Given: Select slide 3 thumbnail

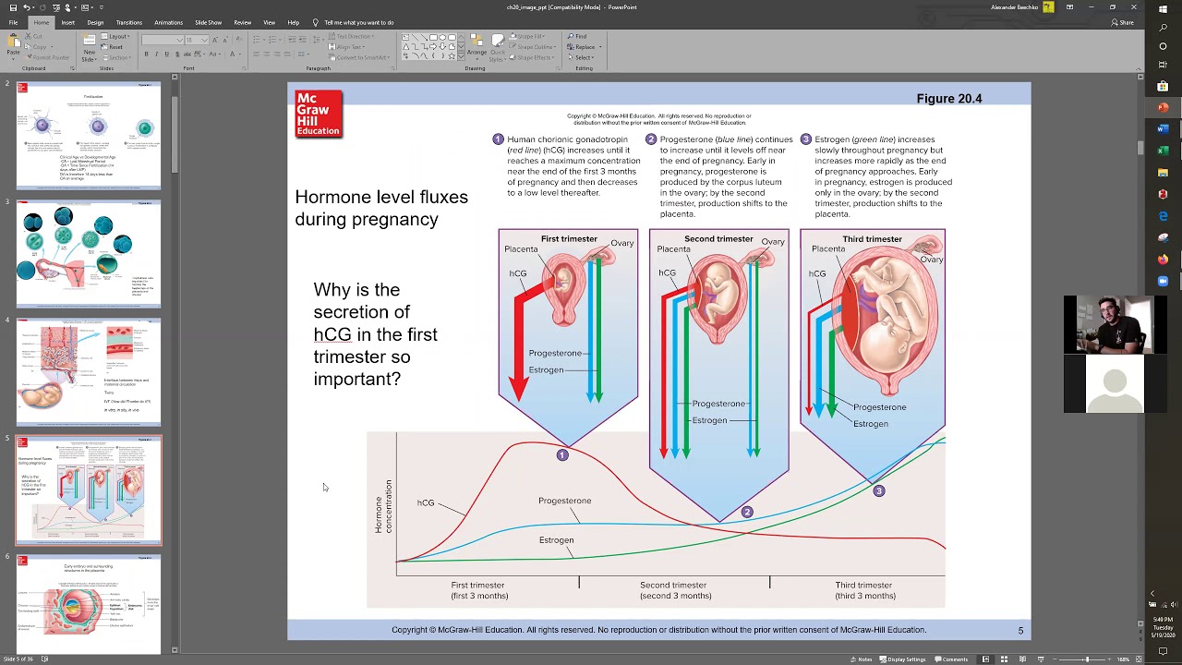Looking at the screenshot, I should 89,253.
